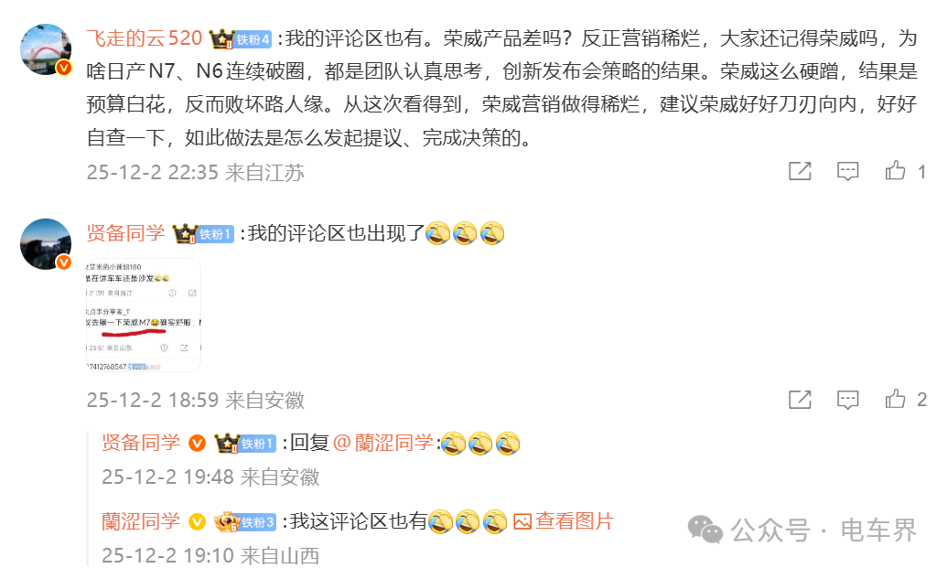Click orange verified badge beside reply 贤备同学

point(197,443)
